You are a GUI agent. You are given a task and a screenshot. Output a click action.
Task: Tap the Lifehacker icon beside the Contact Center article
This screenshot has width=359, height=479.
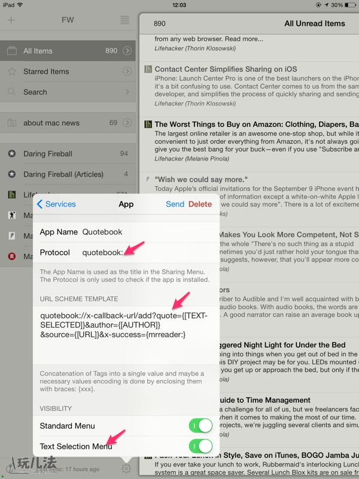point(148,69)
